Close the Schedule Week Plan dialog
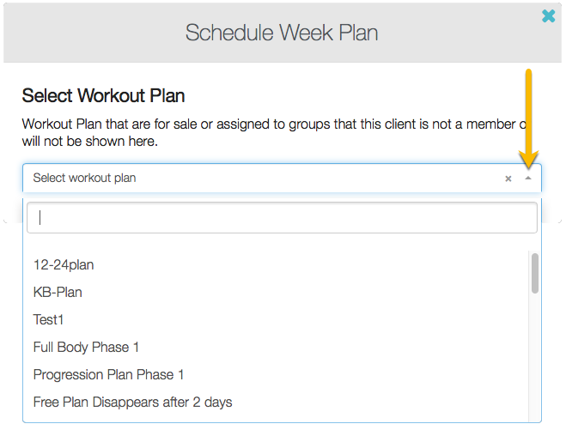566x430 pixels. (548, 15)
